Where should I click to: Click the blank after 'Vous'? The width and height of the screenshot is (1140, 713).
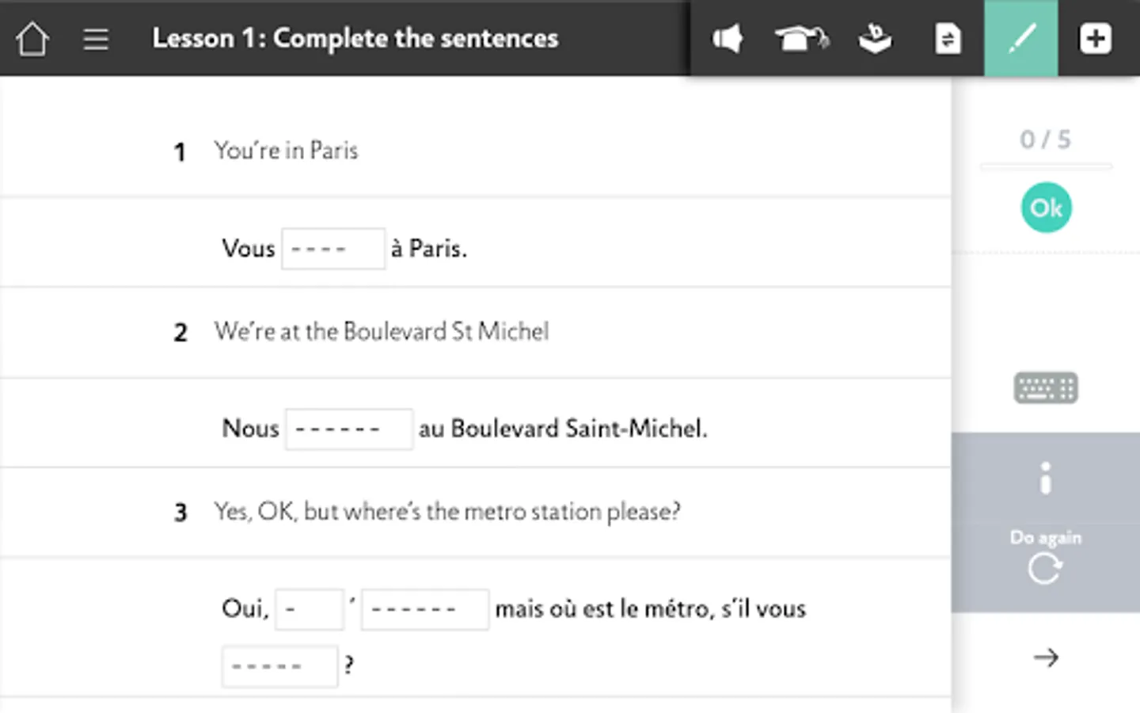pyautogui.click(x=333, y=249)
